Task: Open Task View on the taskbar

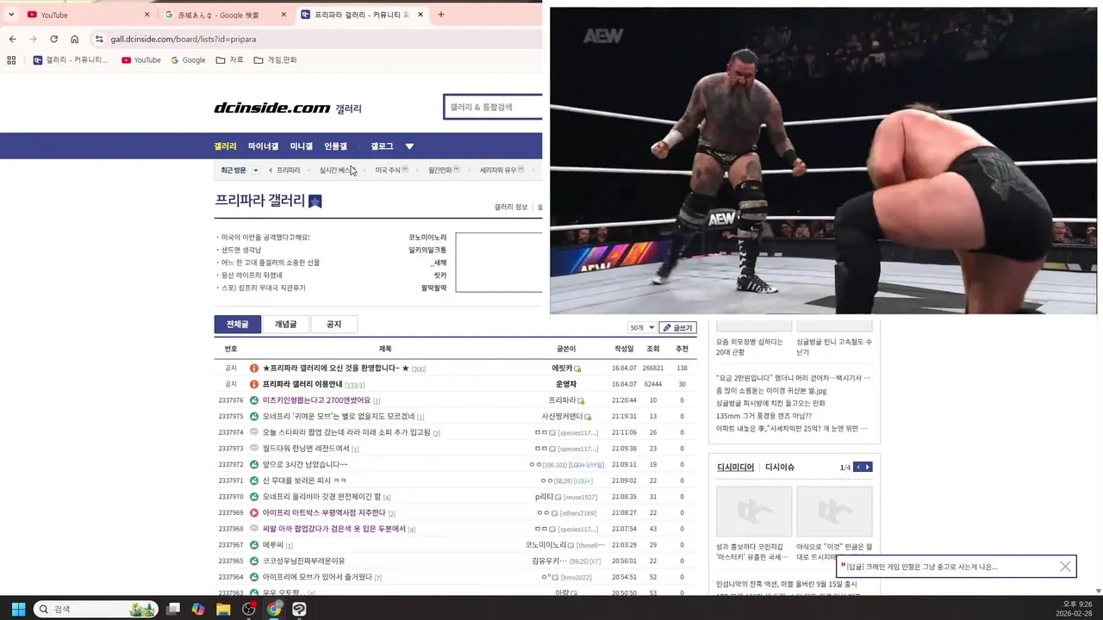Action: pyautogui.click(x=173, y=609)
